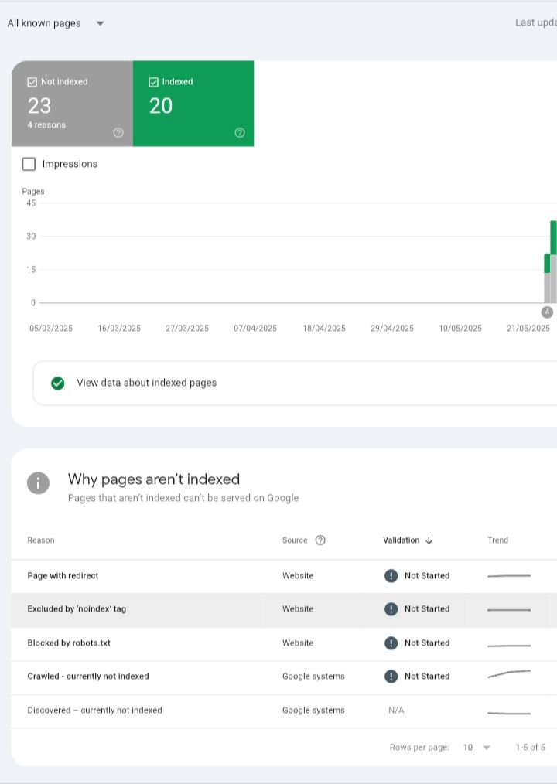Click the info icon beside Why pages aren't indexed
Screen dimensions: 557x784
point(38,483)
